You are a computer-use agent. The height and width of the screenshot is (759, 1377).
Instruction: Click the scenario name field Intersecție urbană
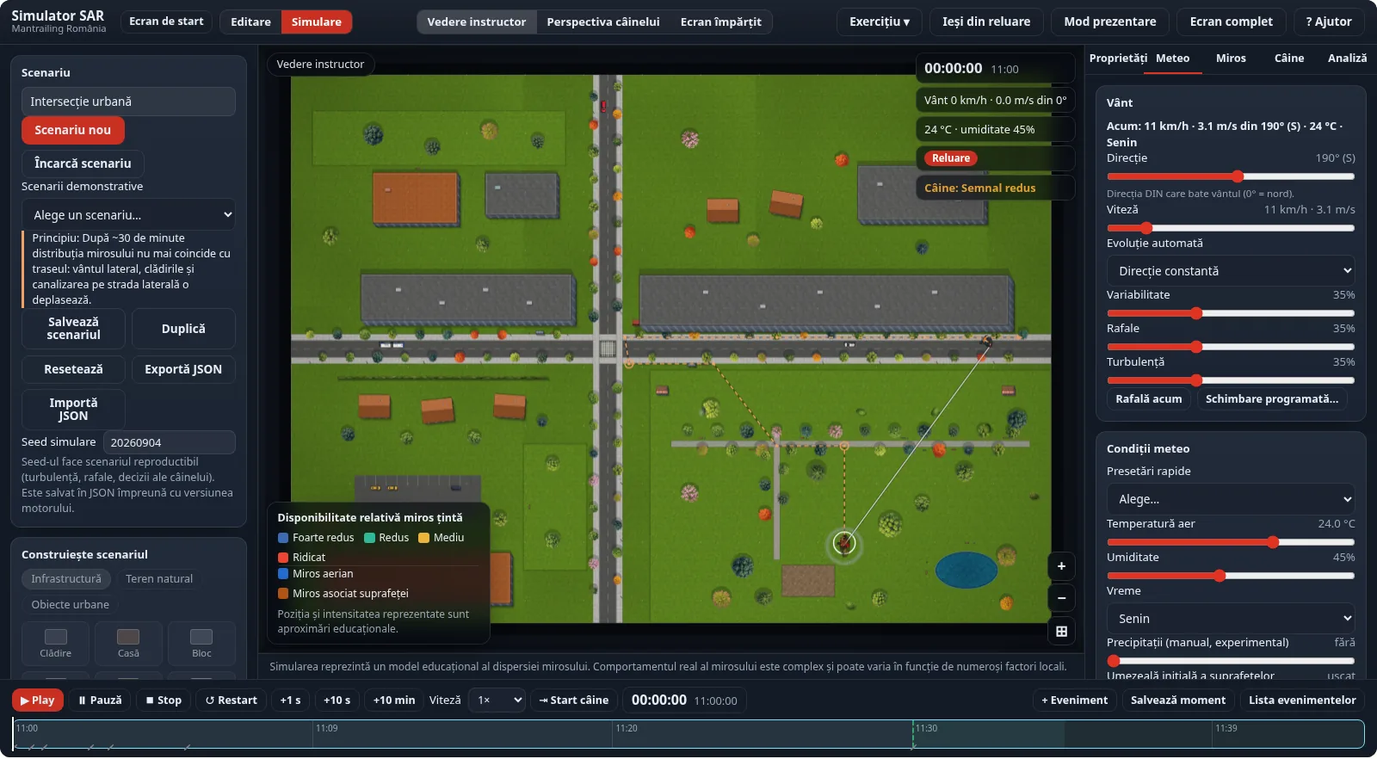point(128,102)
